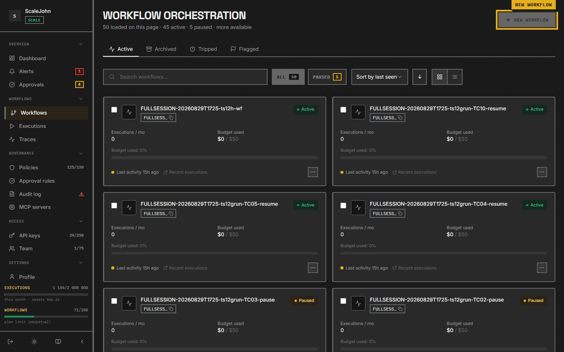The width and height of the screenshot is (564, 352).
Task: Collapse the GOVERNANCE section
Action: pyautogui.click(x=46, y=153)
